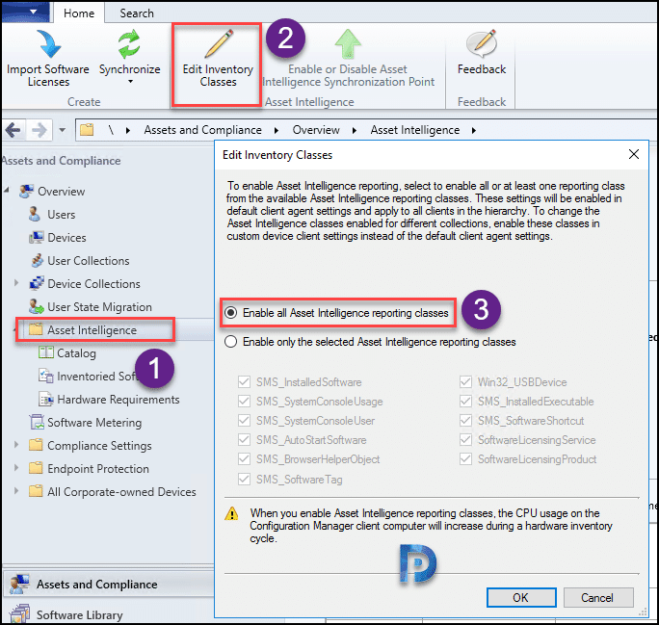Toggle SMS_InstalledSoftware checkbox
The height and width of the screenshot is (625, 659).
click(x=244, y=381)
